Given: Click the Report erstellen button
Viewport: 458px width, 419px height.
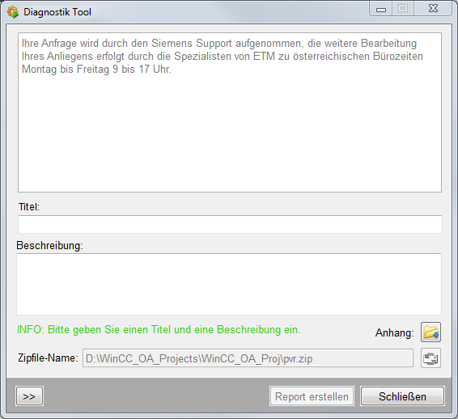Looking at the screenshot, I should coord(312,396).
